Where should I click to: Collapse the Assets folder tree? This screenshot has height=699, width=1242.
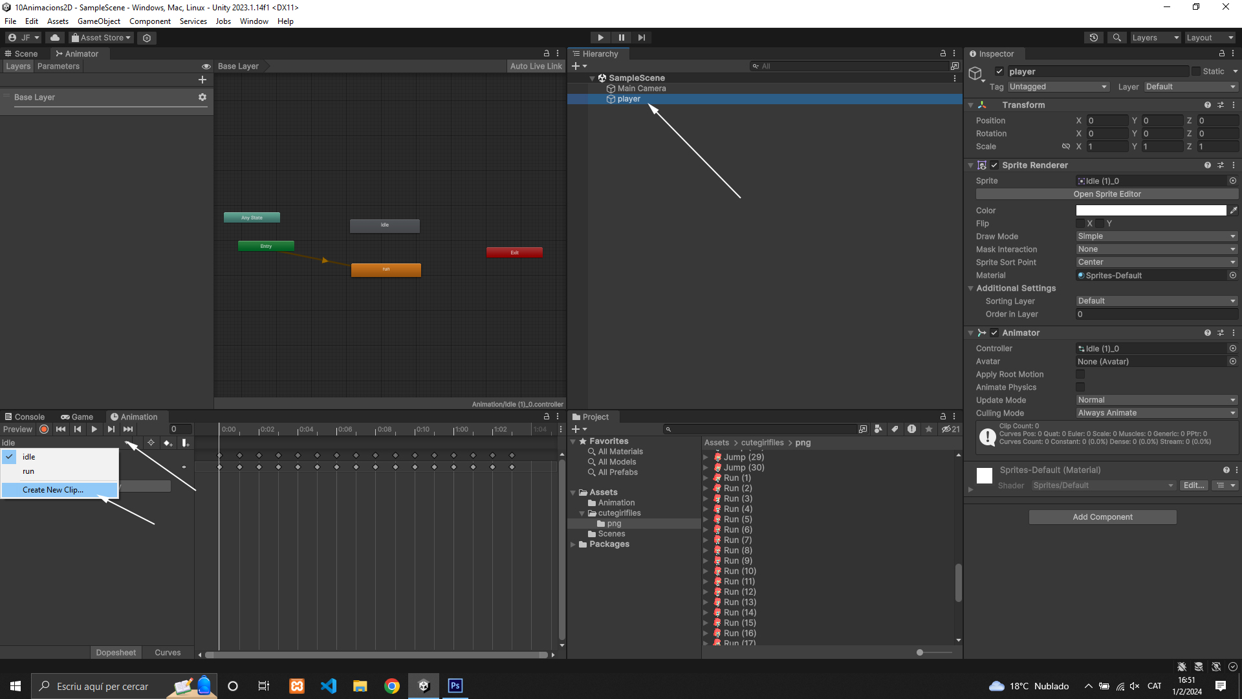click(x=573, y=493)
